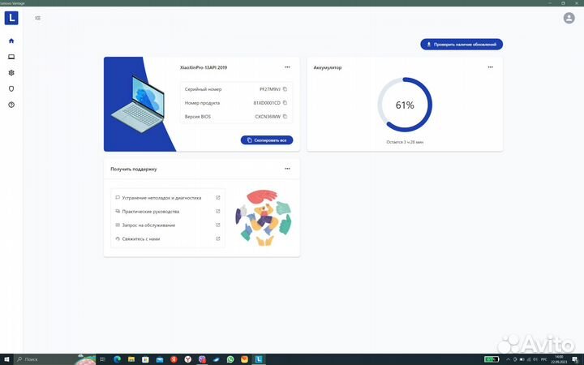Image resolution: width=584 pixels, height=365 pixels.
Task: Click the green battery indicator on taskbar
Action: (492, 359)
